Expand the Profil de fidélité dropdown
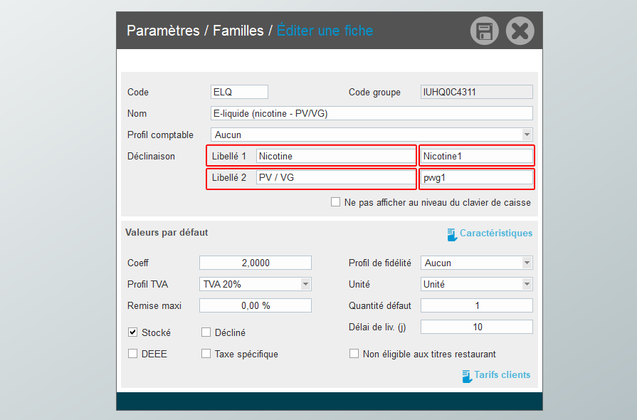 click(x=527, y=263)
